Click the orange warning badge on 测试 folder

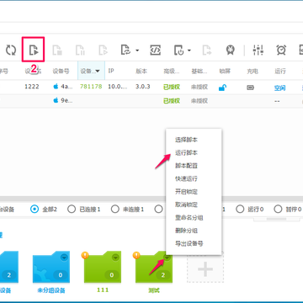point(136,255)
